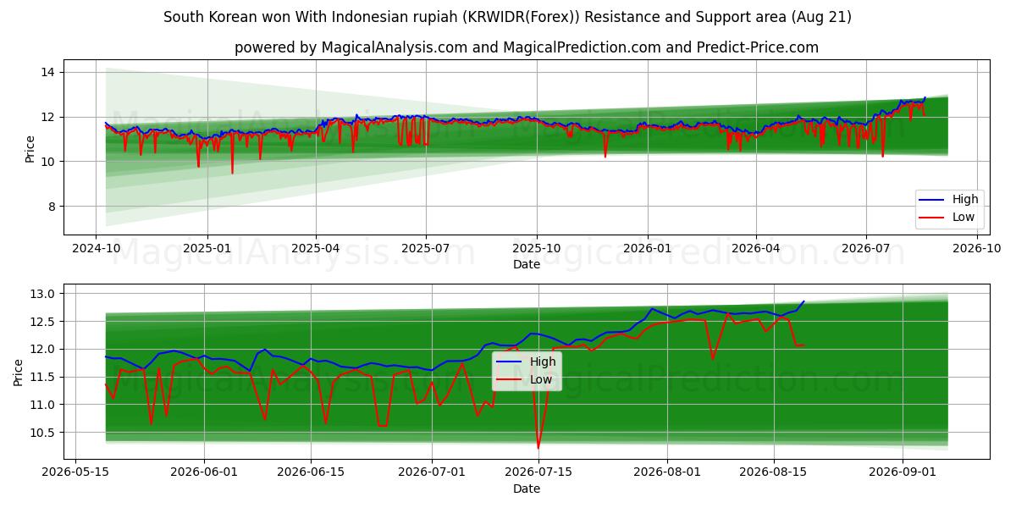Click the 12.0 price tick on lower chart
The image size is (1016, 508).
tap(44, 349)
